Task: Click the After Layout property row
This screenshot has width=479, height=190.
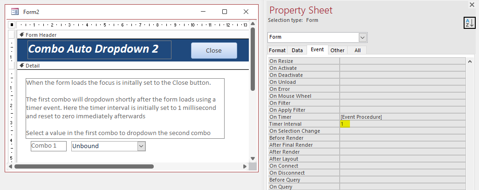Action: tap(367, 159)
